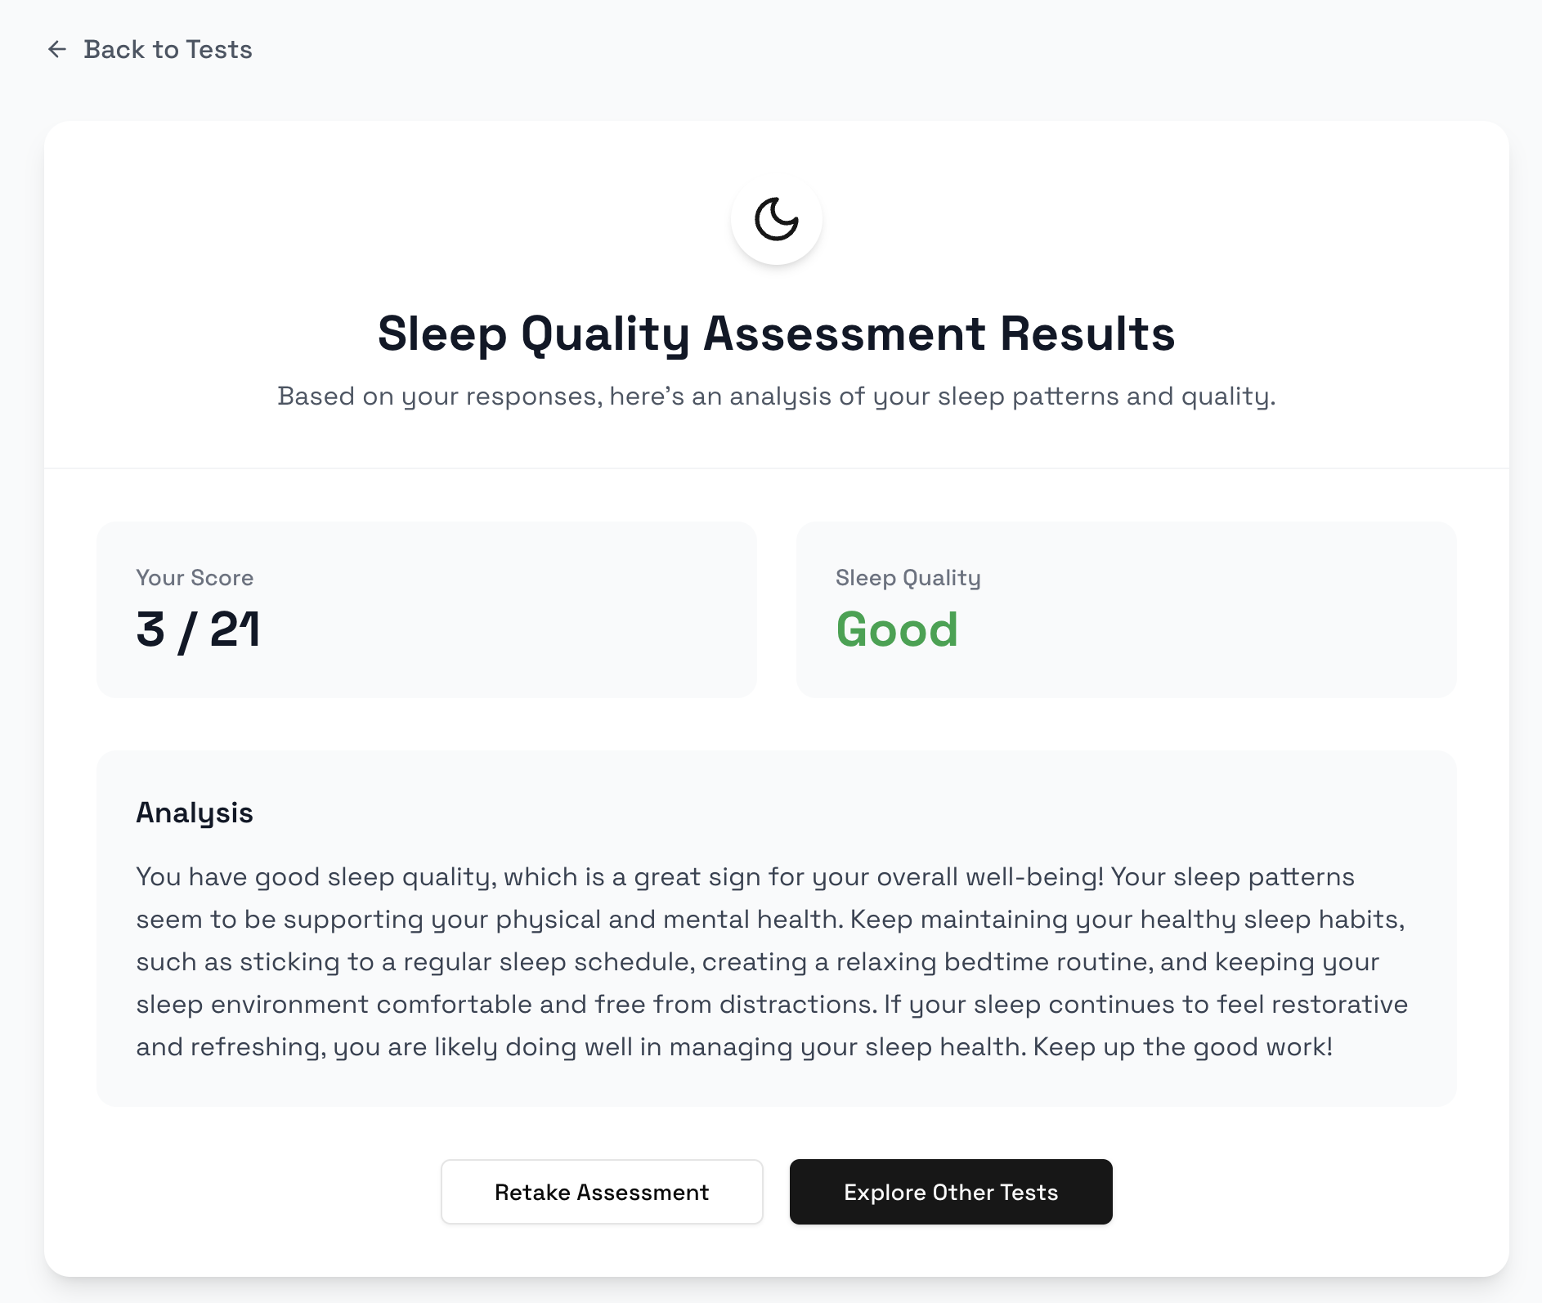Go to Back to Tests link

168,50
